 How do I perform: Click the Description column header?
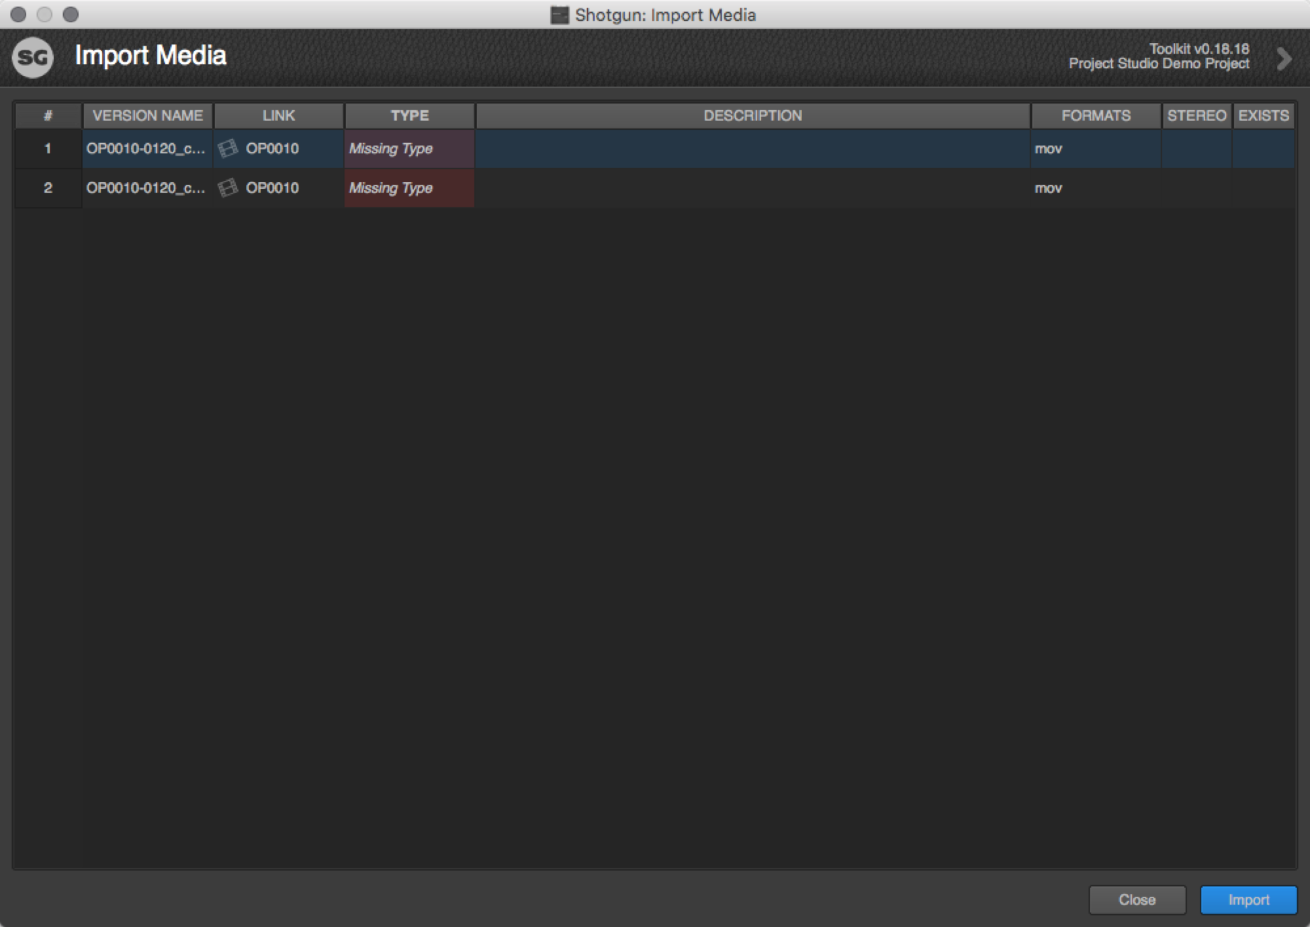[x=752, y=116]
